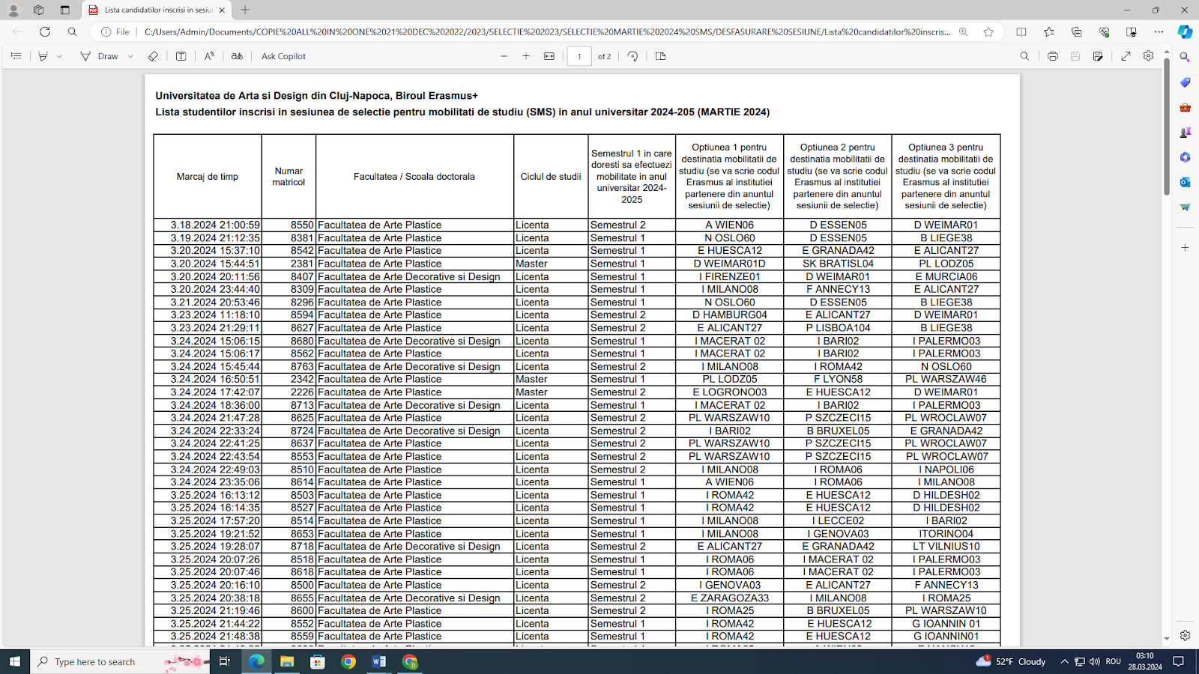Viewport: 1199px width, 674px height.
Task: Open the Shopping tag in Edge sidebar
Action: (1185, 82)
